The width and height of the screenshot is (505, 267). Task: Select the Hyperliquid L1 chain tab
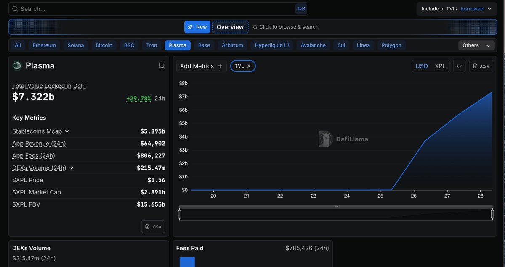point(272,45)
